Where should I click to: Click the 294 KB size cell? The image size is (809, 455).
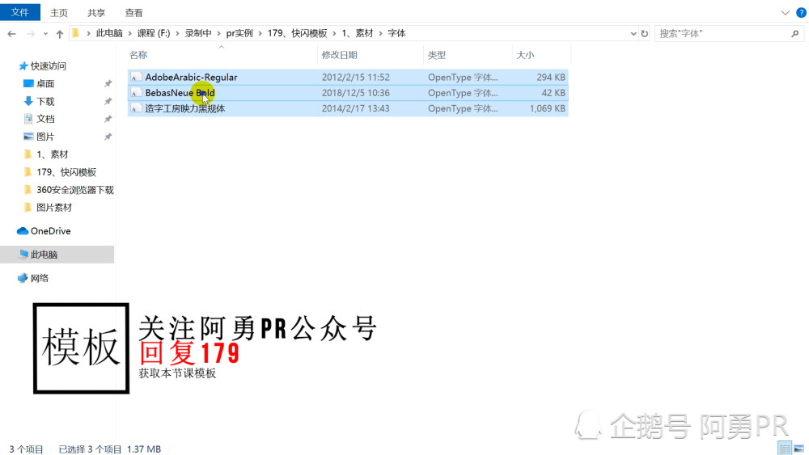[550, 78]
